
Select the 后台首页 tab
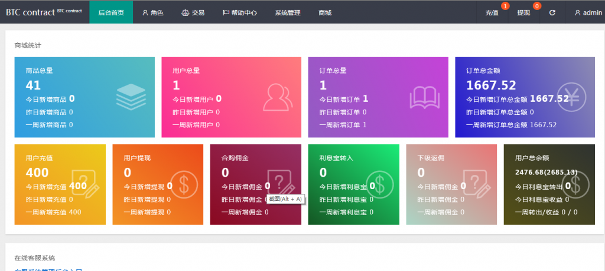coord(111,12)
